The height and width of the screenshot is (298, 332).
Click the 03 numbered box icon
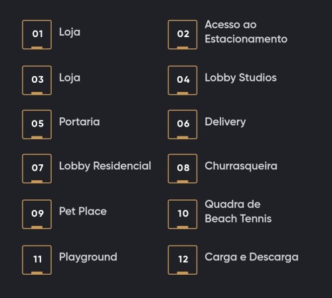pyautogui.click(x=37, y=80)
